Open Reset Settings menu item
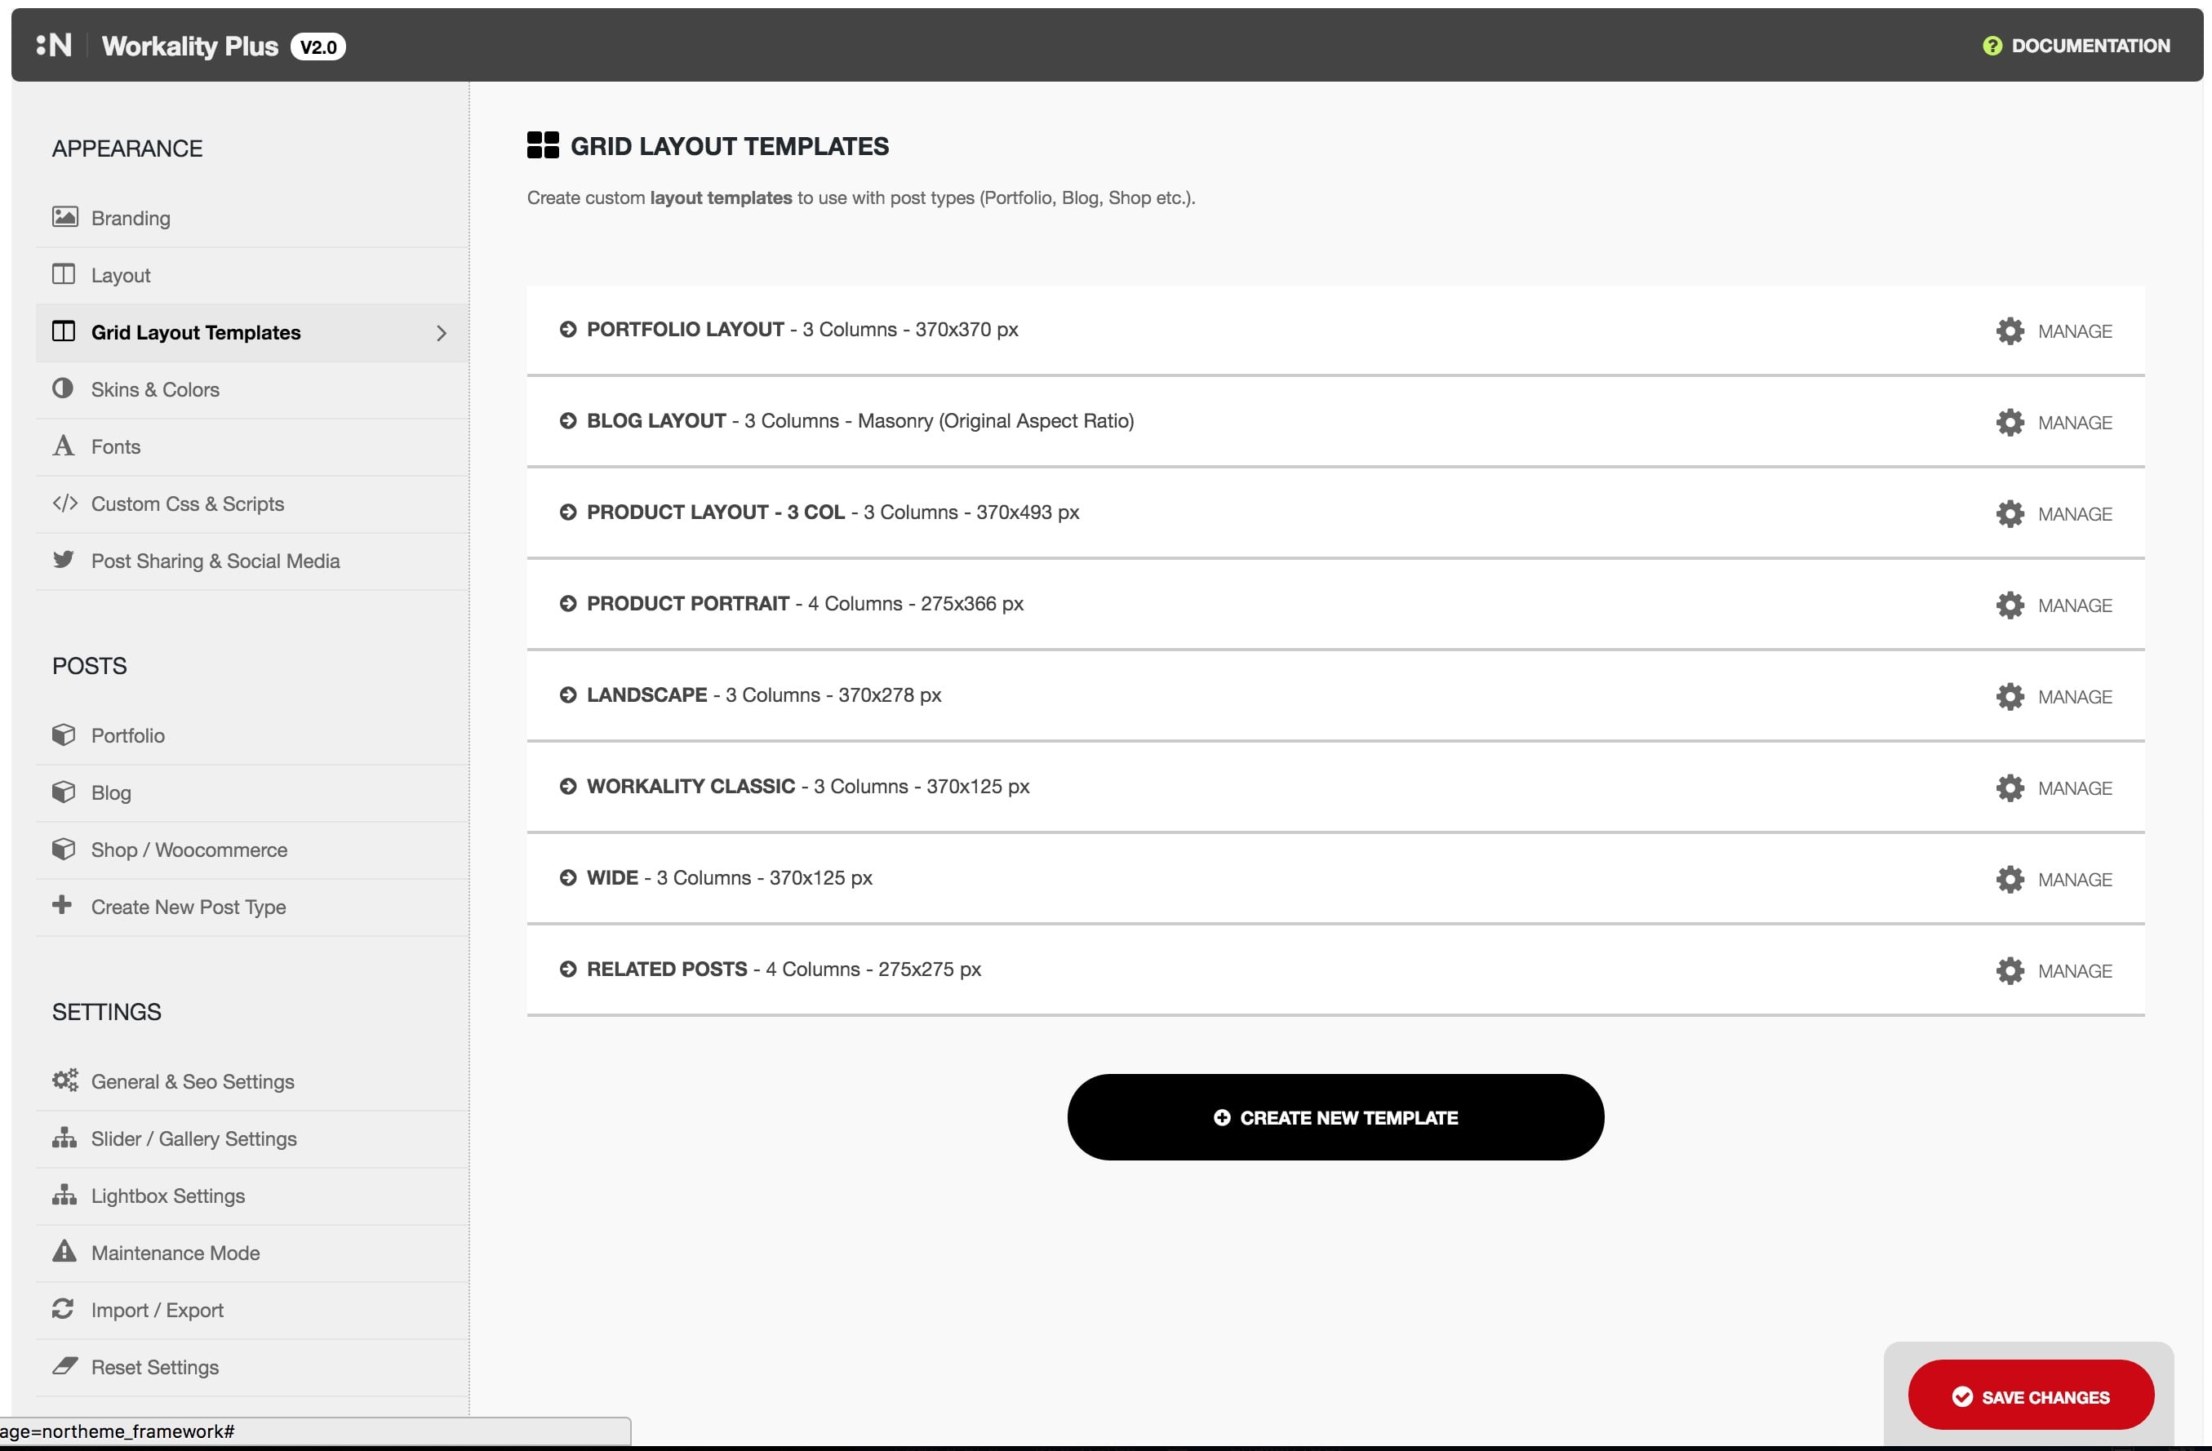Screen dimensions: 2212x1451 (x=252, y=1367)
